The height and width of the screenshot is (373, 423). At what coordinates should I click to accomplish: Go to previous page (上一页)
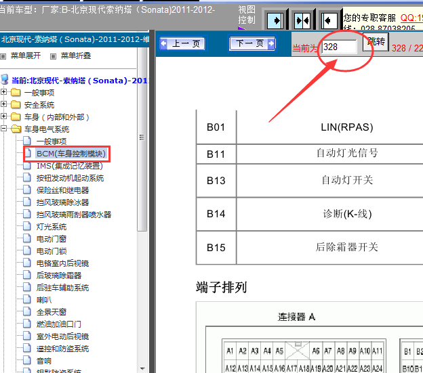182,43
